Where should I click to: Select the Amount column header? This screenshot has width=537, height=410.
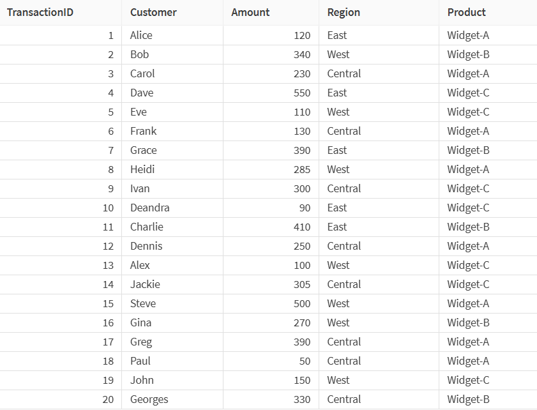pos(250,12)
